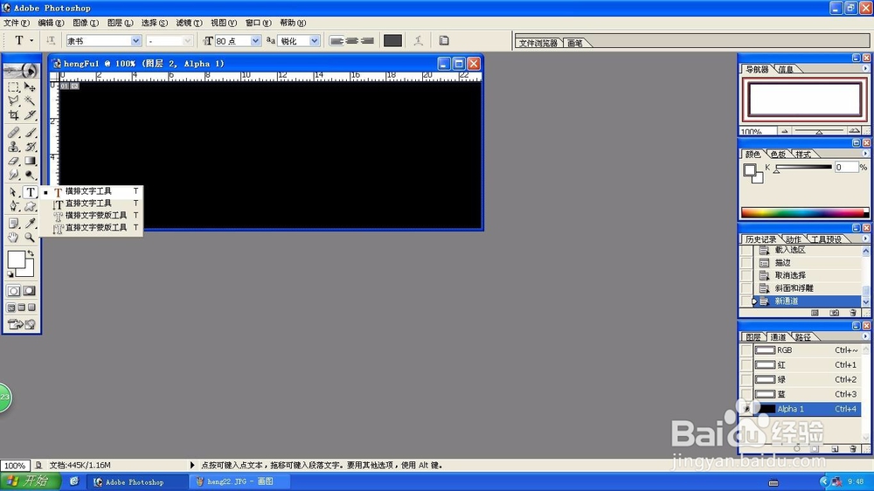Viewport: 874px width, 491px height.
Task: Select the Crop tool
Action: 13,114
